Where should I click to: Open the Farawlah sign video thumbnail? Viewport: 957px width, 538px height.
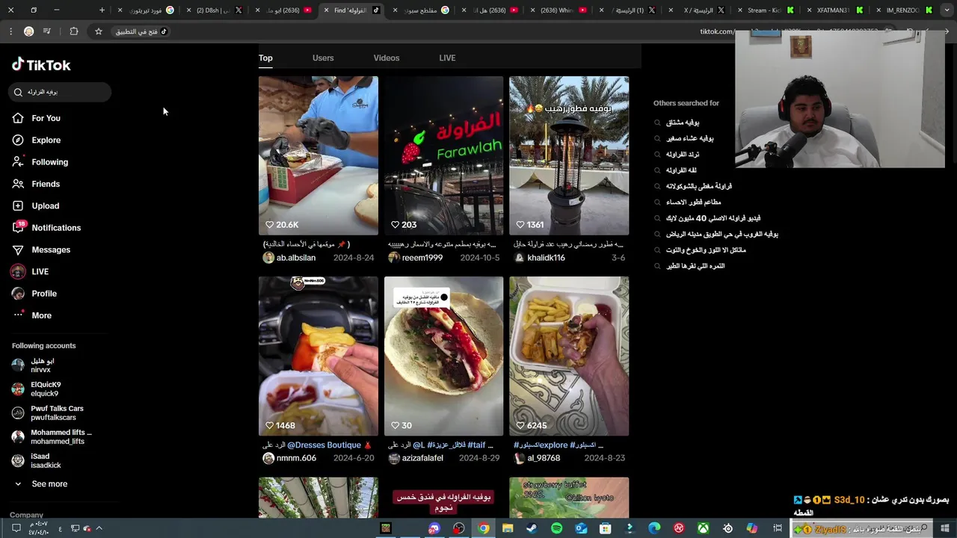443,155
